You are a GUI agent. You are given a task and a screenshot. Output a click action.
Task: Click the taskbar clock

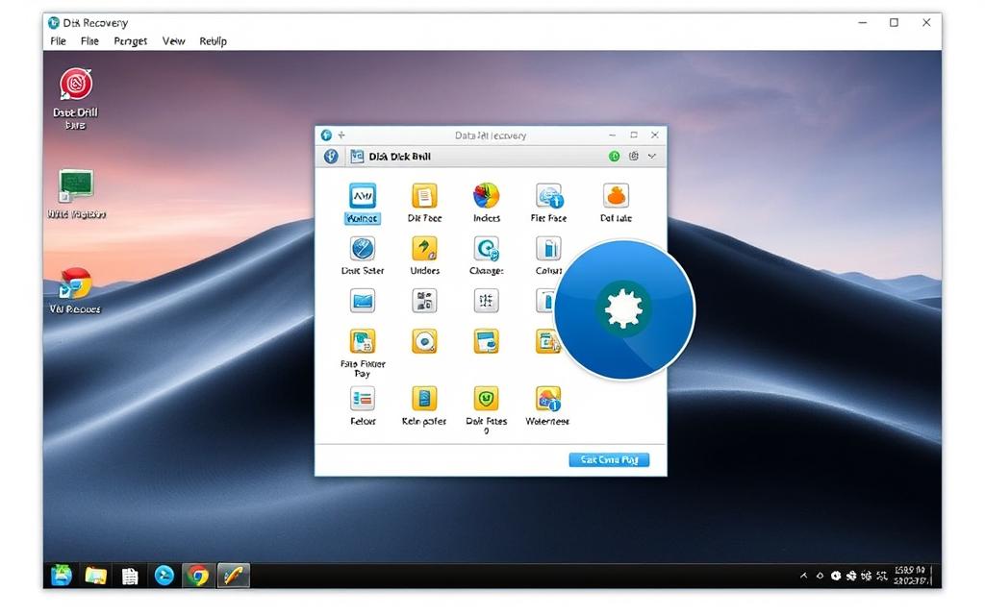(x=911, y=576)
